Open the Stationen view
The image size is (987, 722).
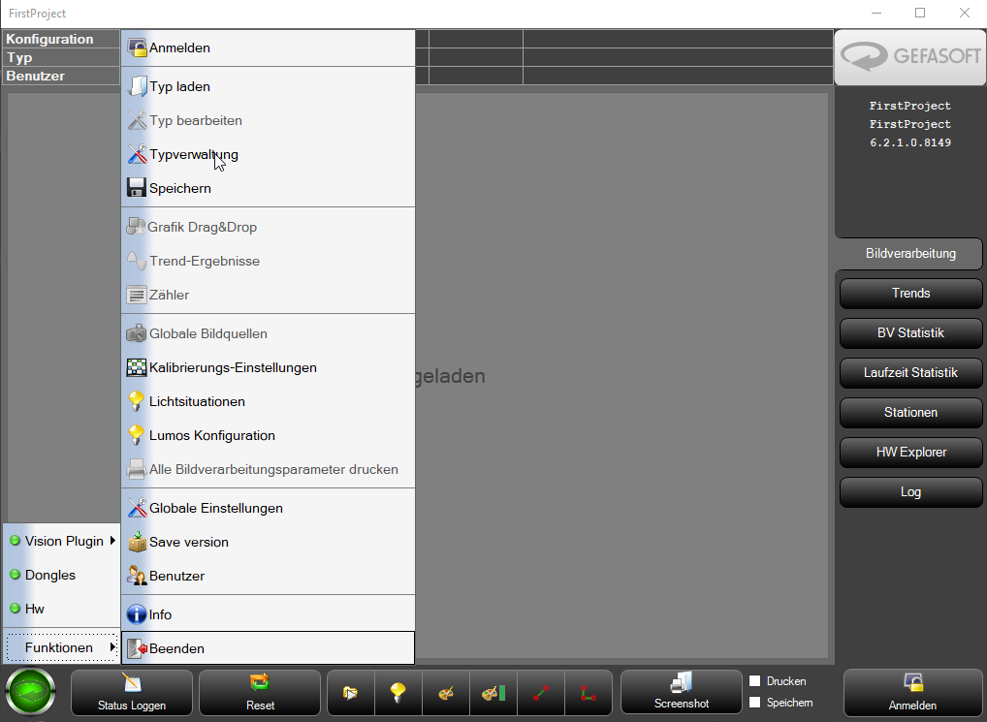click(x=910, y=413)
